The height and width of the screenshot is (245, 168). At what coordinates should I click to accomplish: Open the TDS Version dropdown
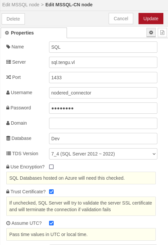[x=103, y=154]
